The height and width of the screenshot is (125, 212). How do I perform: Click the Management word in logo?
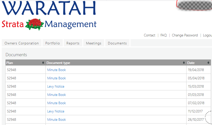(70, 25)
